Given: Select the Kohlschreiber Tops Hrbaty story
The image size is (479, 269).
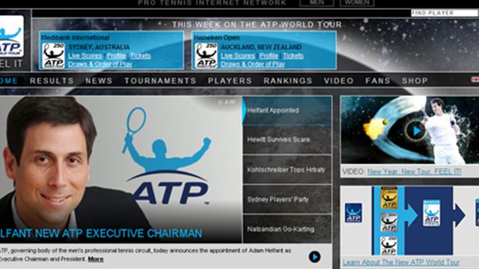Looking at the screenshot, I should 287,170.
